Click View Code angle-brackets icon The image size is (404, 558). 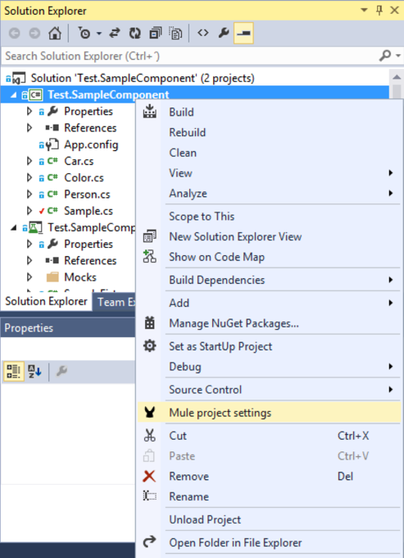pos(203,33)
